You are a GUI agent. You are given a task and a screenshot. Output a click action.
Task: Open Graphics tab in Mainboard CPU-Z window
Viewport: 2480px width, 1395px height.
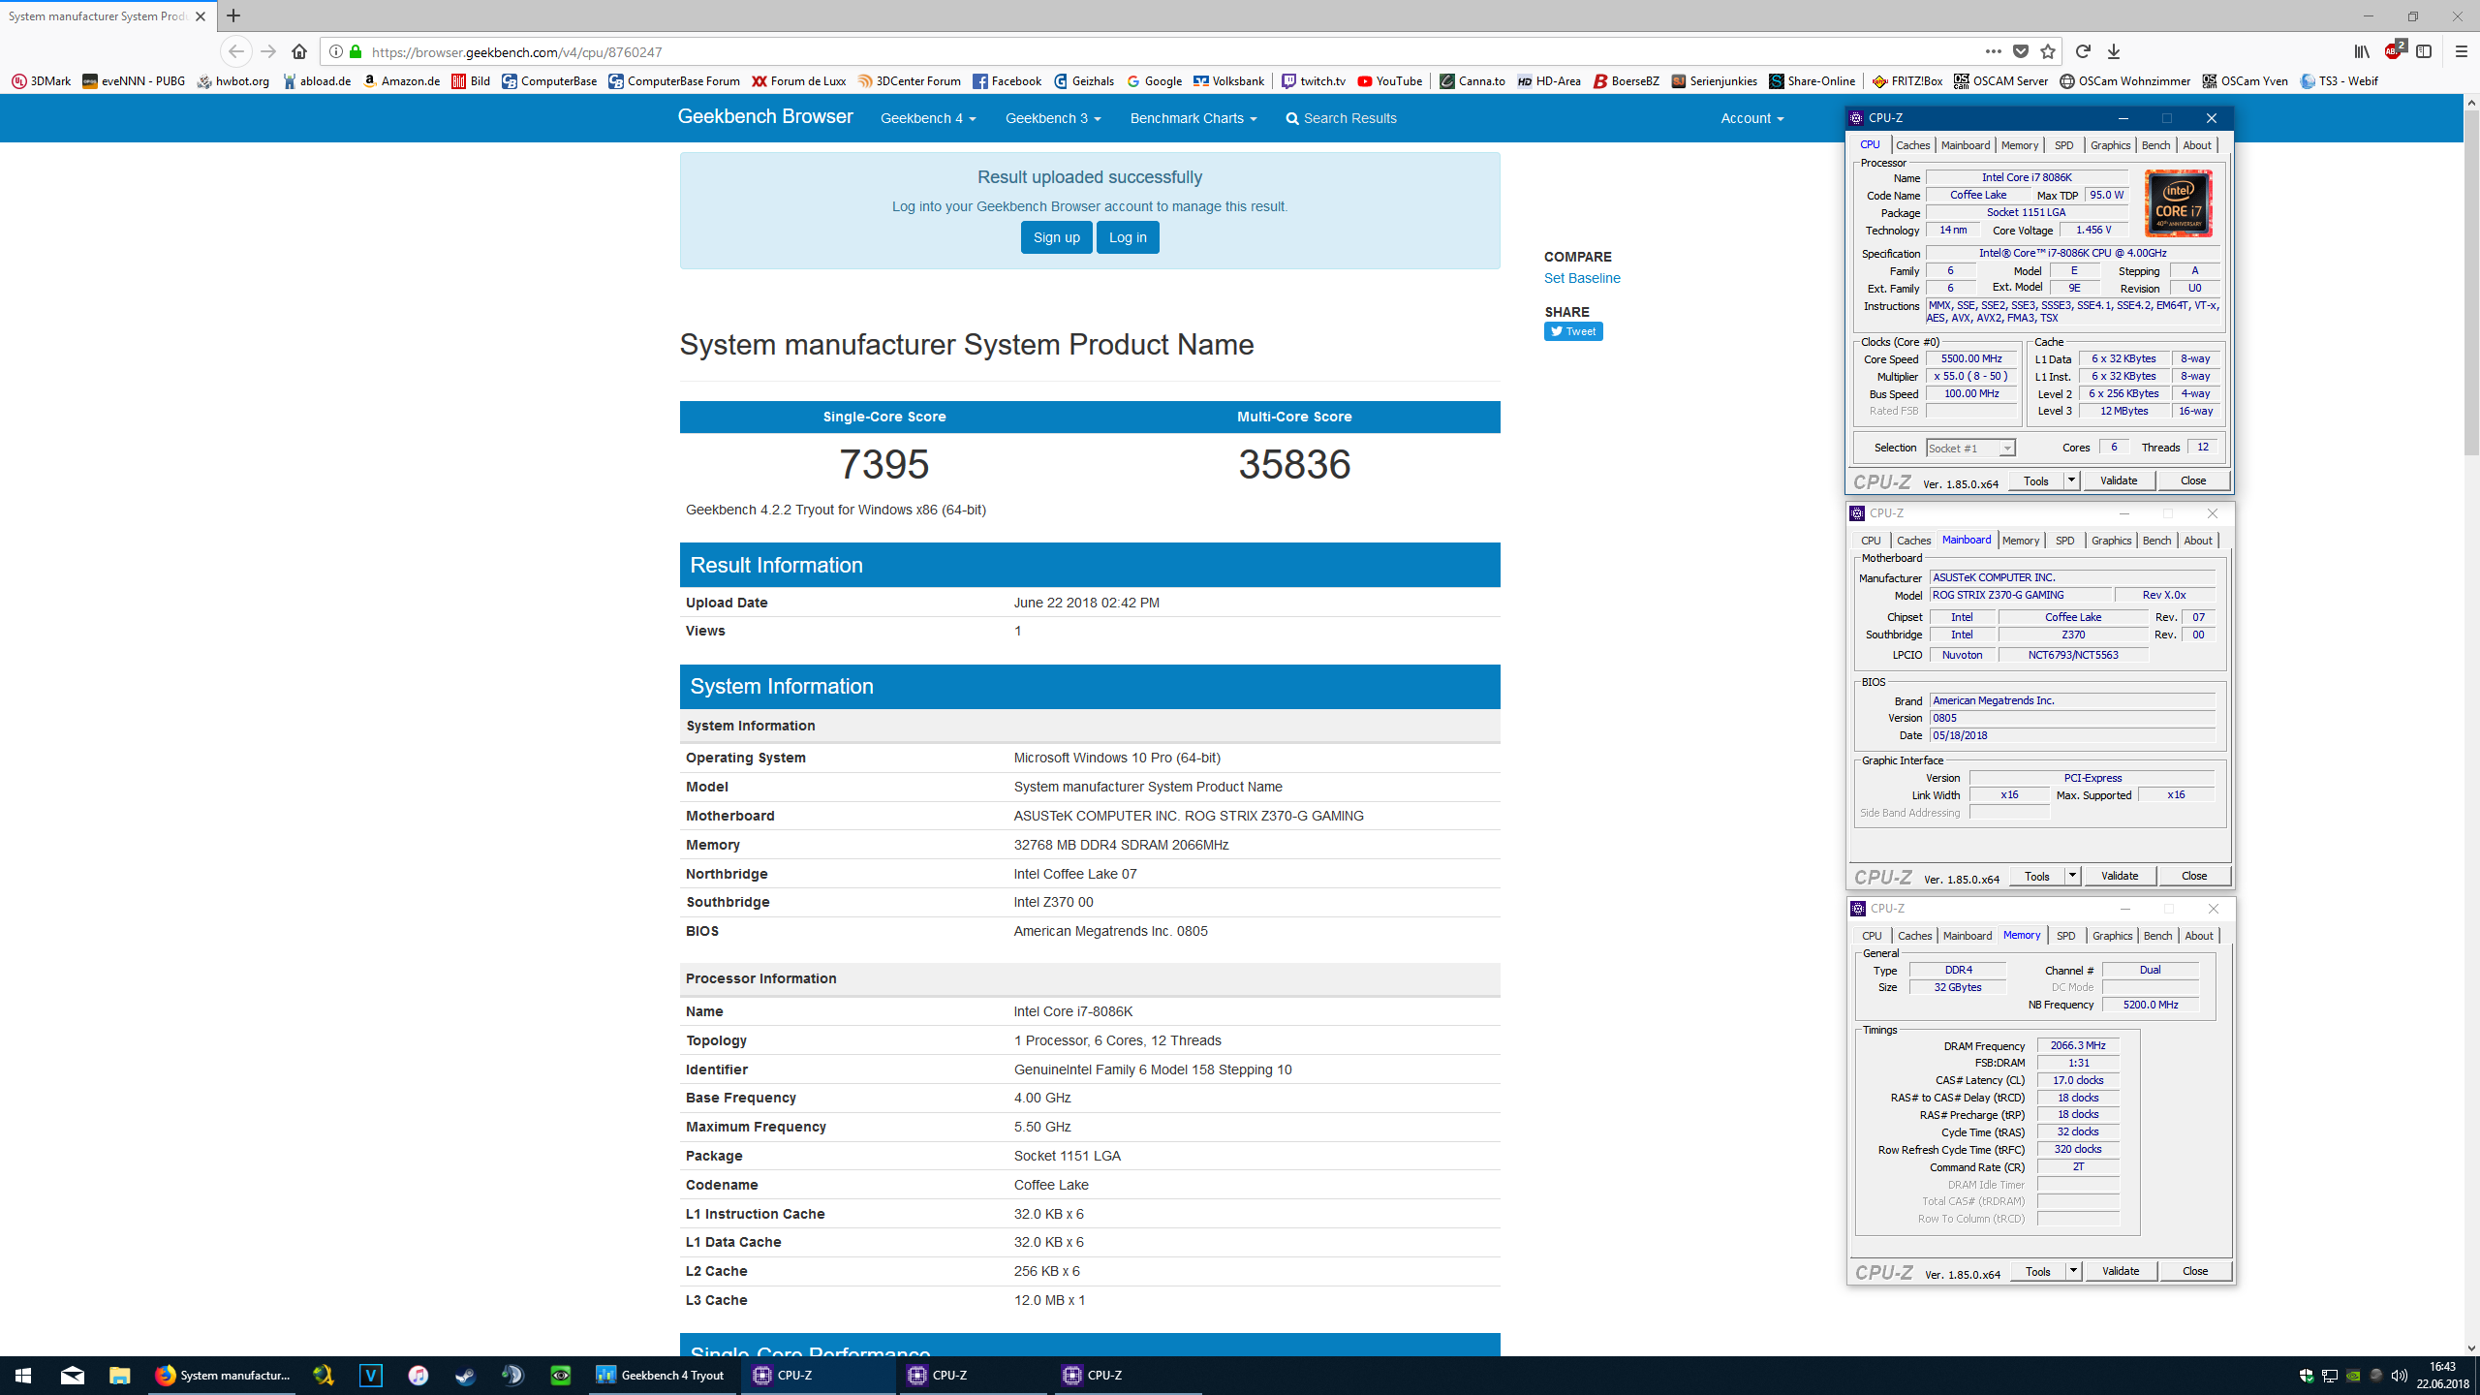(x=2111, y=541)
